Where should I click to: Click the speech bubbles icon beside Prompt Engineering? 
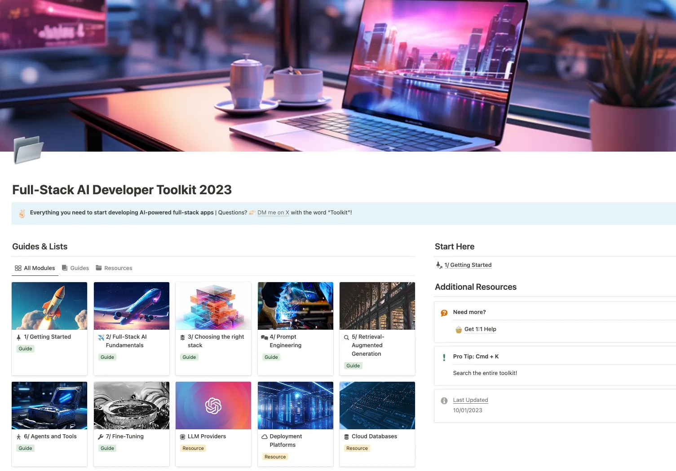[x=264, y=336]
